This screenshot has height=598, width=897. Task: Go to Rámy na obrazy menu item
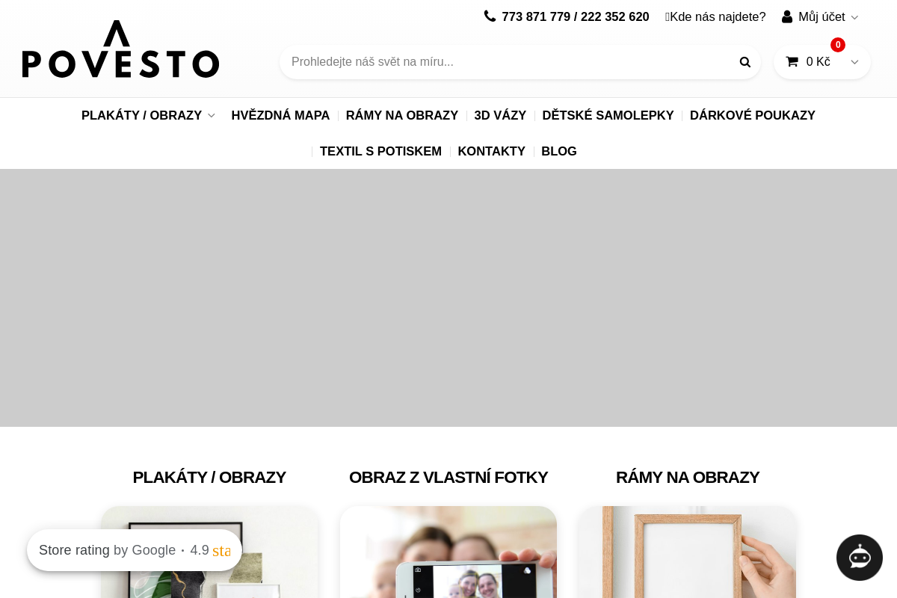[402, 116]
